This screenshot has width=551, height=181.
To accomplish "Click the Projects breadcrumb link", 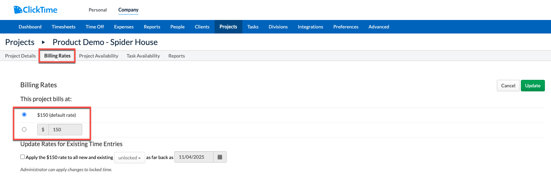I will 20,42.
